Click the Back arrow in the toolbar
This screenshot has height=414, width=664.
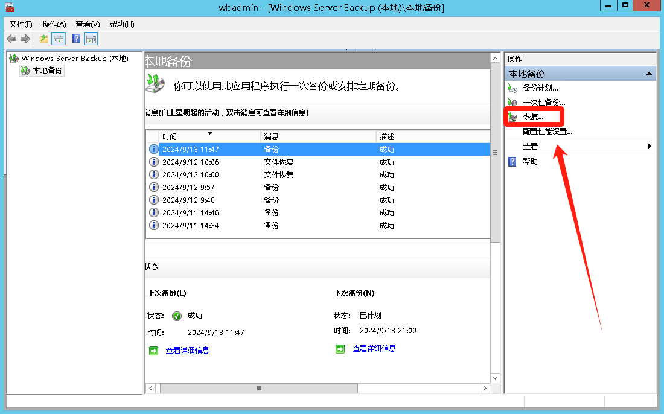tap(11, 39)
